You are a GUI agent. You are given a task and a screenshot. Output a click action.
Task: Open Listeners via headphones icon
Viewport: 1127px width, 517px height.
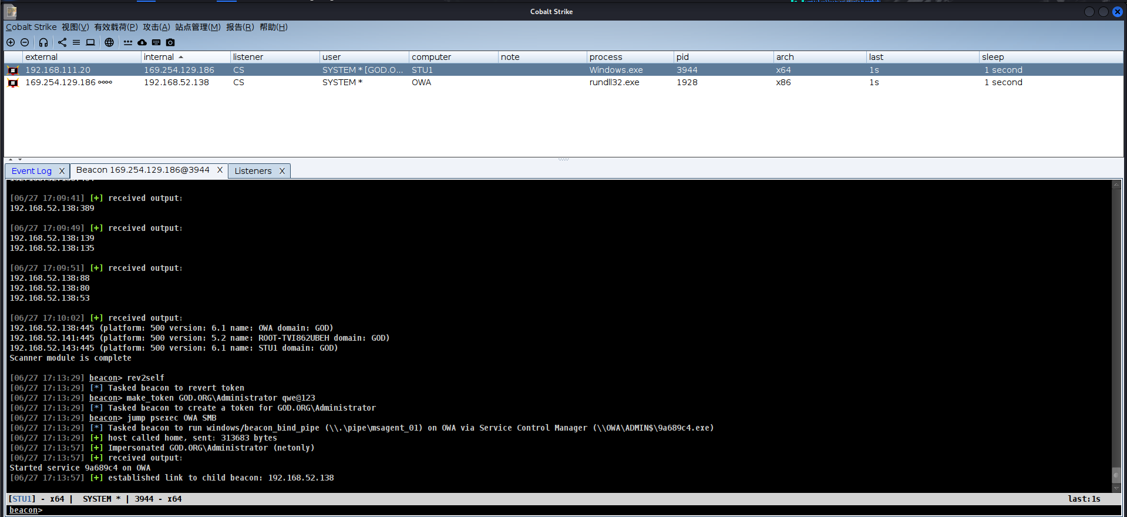pos(43,42)
